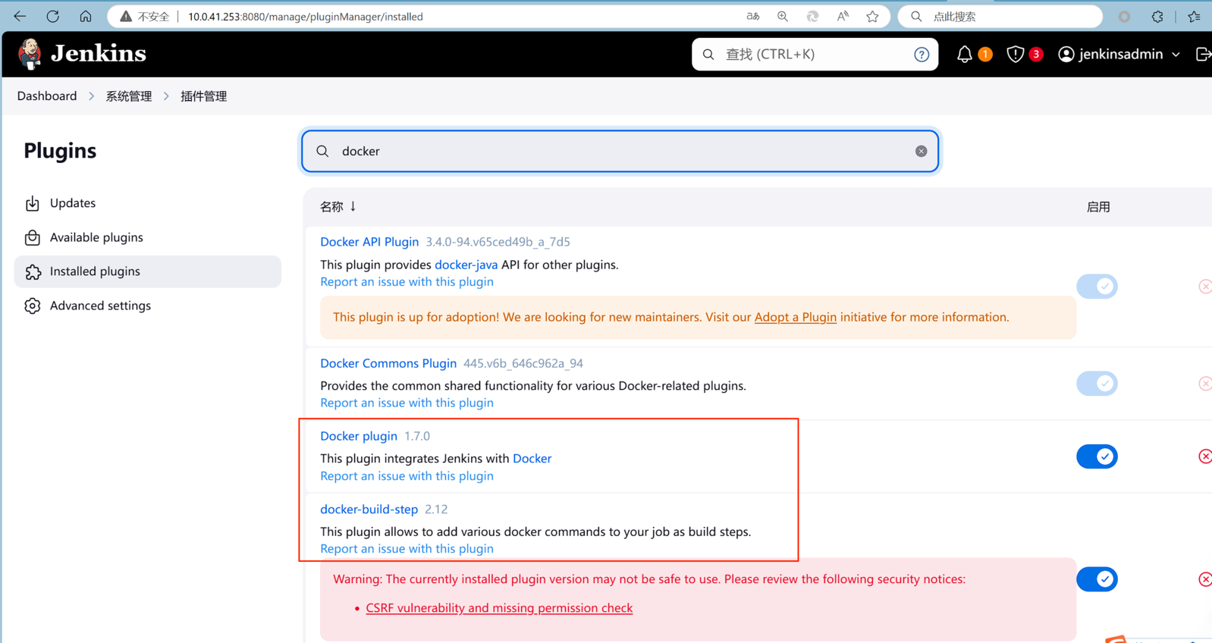Viewport: 1212px width, 643px height.
Task: Expand the Dashboard breadcrumb chevron
Action: 91,96
